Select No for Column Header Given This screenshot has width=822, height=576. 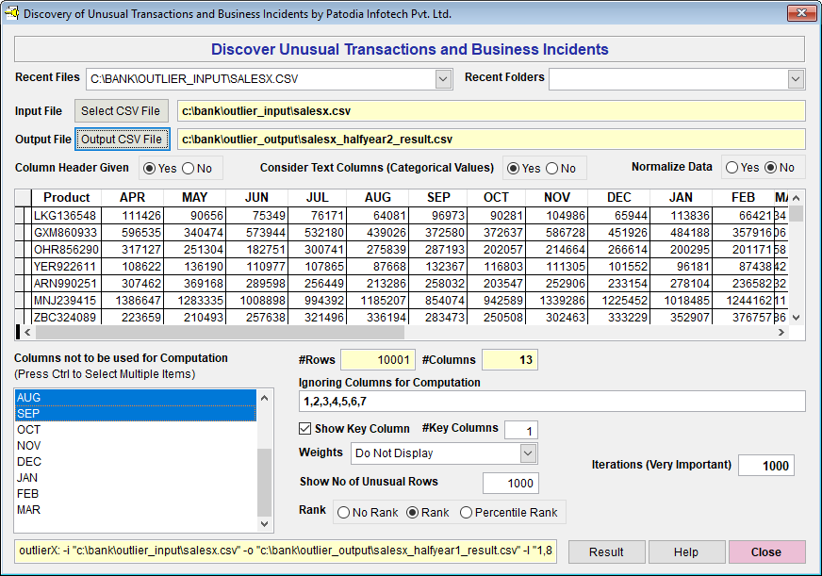click(189, 169)
